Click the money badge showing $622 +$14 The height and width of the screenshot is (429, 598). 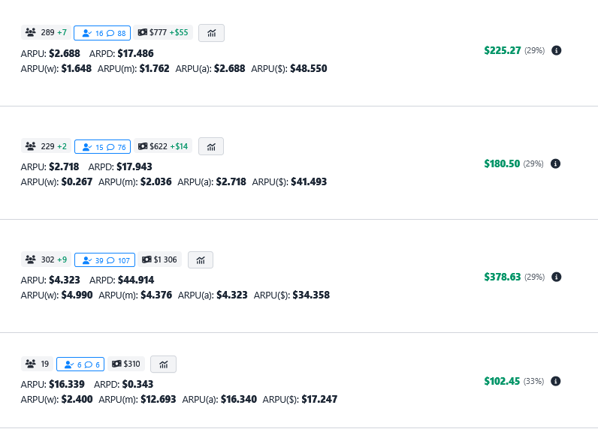click(x=163, y=146)
